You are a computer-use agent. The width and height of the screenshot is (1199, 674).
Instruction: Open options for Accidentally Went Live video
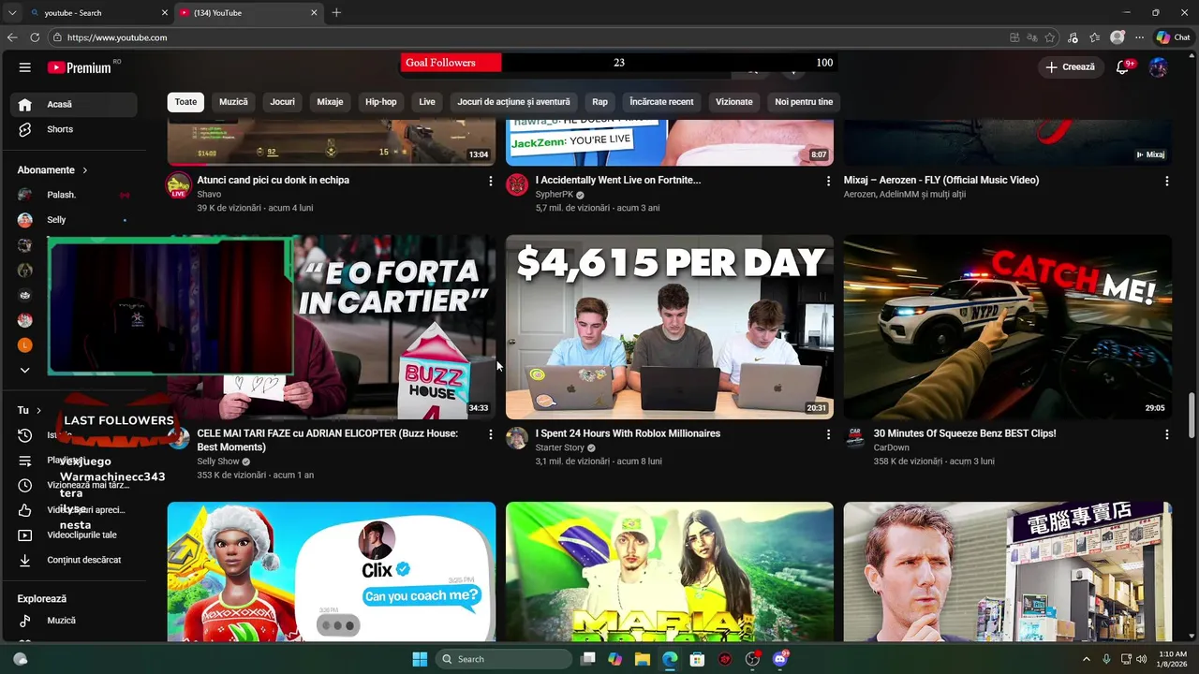click(828, 181)
